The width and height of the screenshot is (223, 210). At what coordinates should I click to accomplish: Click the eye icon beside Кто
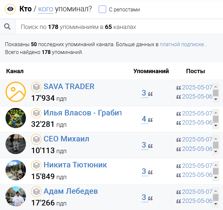coord(10,9)
